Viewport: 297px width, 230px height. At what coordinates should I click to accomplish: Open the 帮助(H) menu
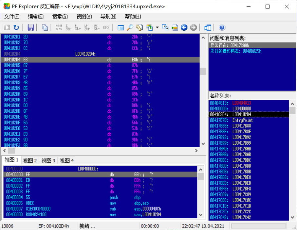133,17
